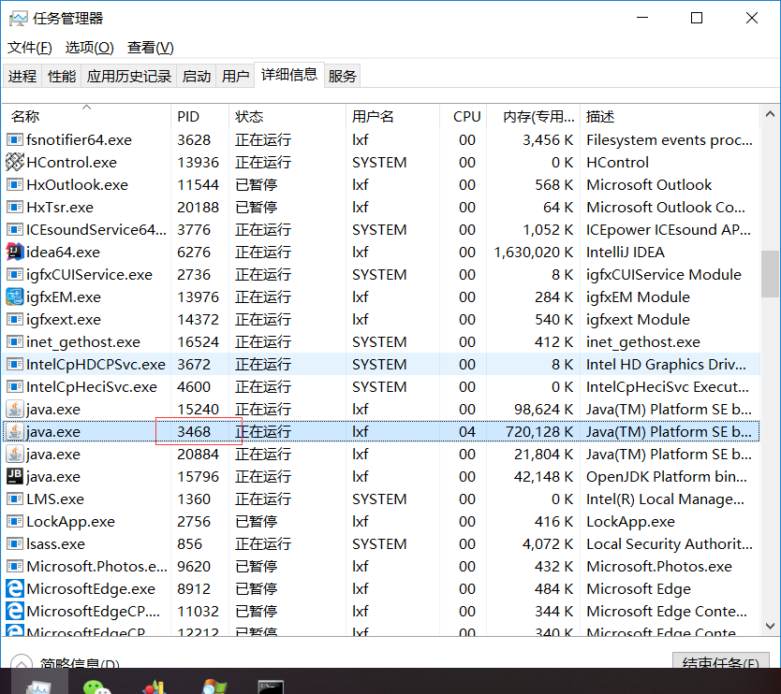Sort by the 用户名 column header
781x694 pixels.
[392, 116]
